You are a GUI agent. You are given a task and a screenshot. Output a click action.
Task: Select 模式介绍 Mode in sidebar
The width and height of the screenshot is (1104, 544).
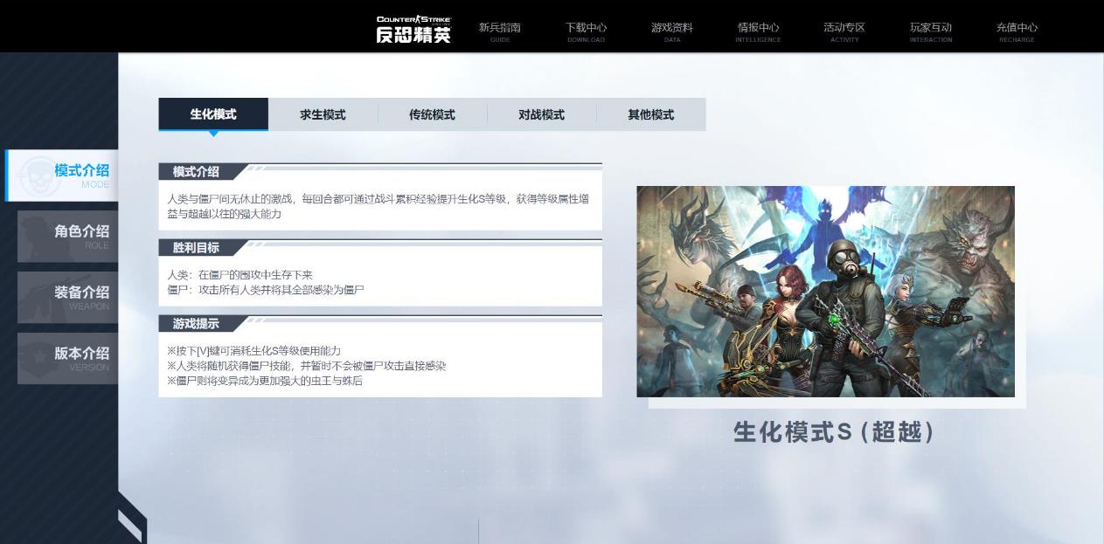[62, 176]
